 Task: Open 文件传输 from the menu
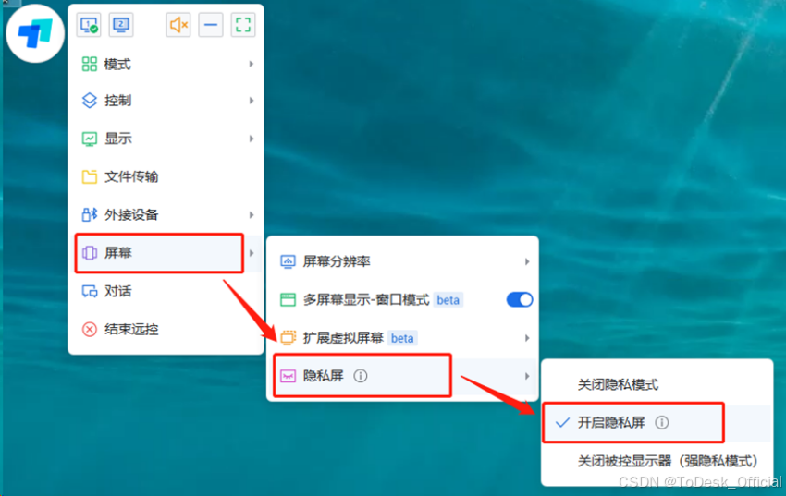[x=166, y=176]
